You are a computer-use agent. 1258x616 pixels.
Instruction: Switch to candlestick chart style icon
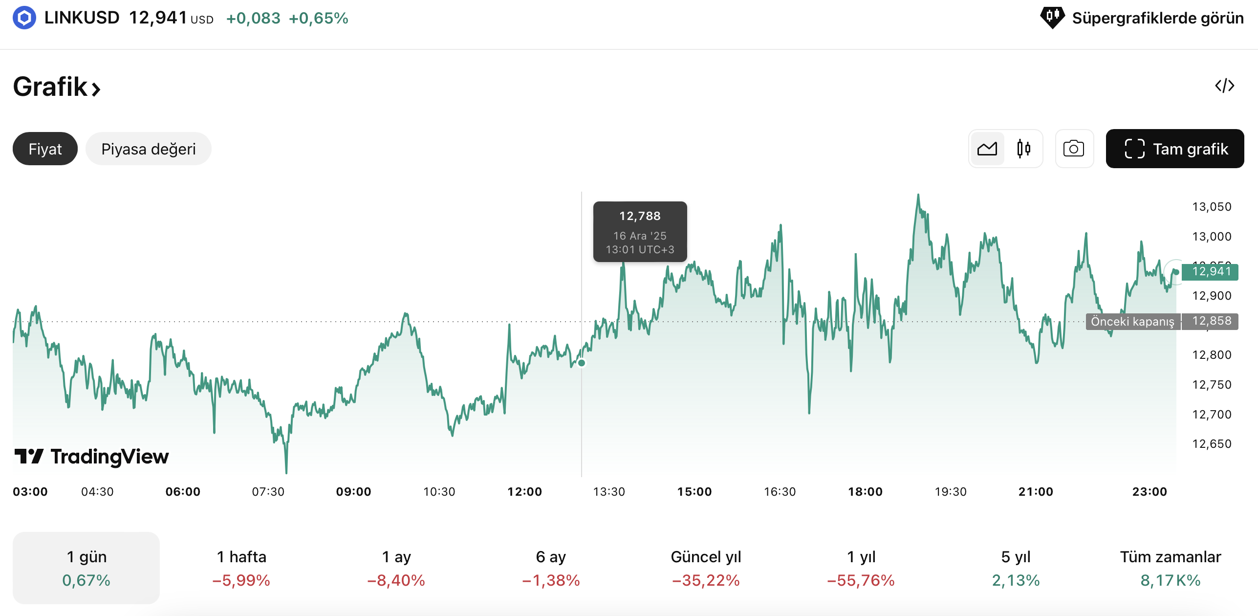click(1023, 149)
